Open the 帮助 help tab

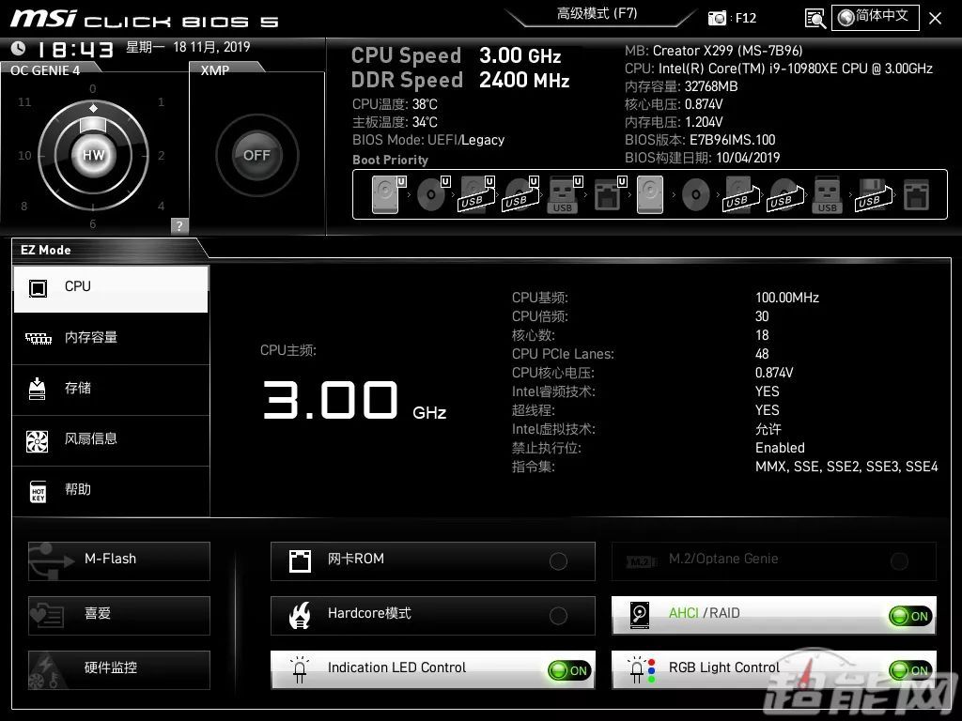pos(111,490)
